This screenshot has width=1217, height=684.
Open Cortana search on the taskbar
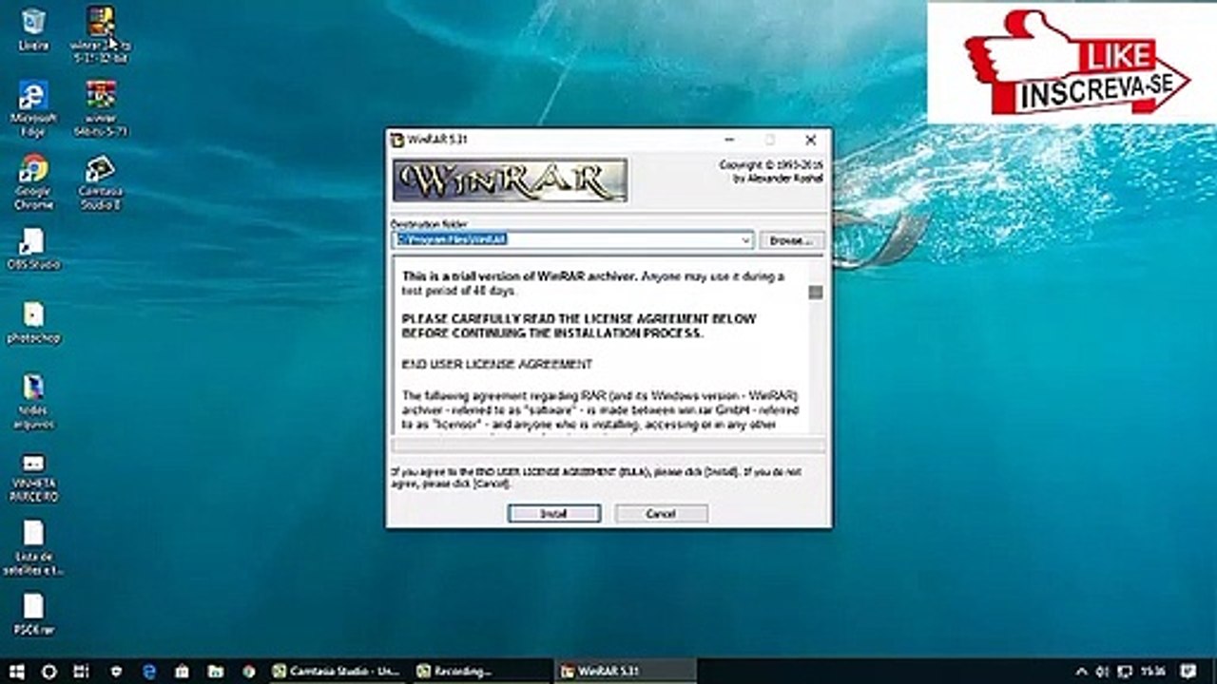click(x=49, y=671)
